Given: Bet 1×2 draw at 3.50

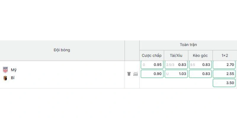Looking at the screenshot, I should (224, 83).
